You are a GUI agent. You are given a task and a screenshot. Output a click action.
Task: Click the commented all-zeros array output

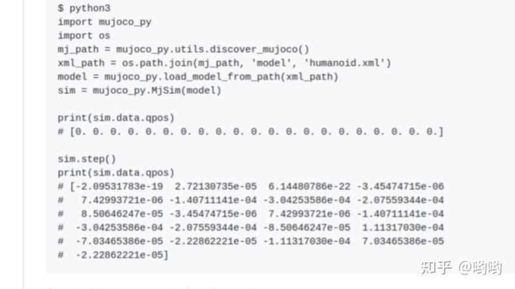pos(250,132)
